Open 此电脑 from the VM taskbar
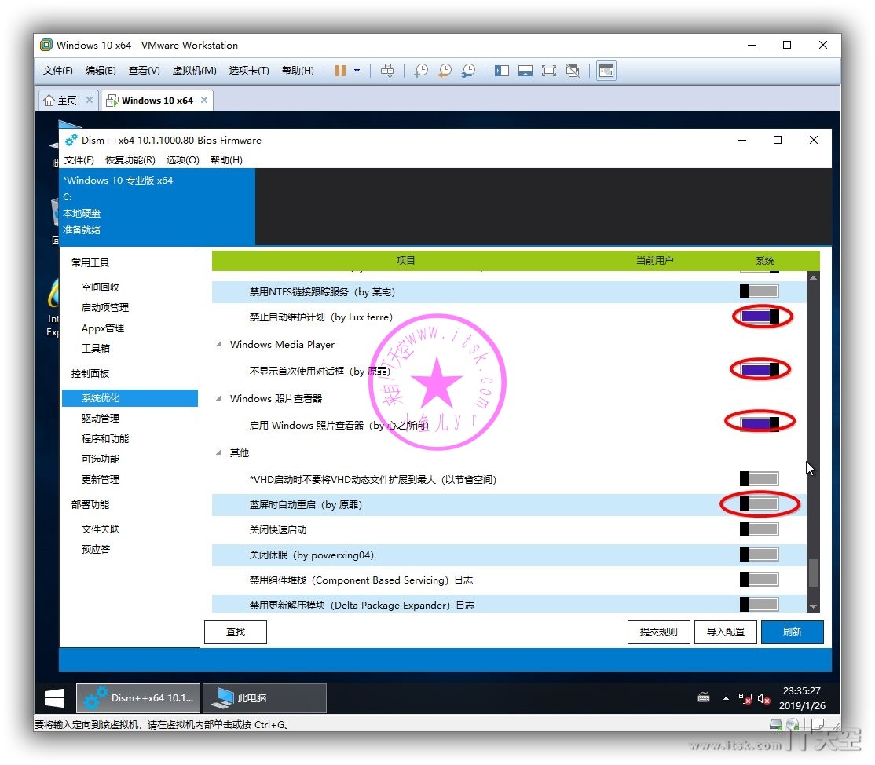The width and height of the screenshot is (875, 765). 265,698
